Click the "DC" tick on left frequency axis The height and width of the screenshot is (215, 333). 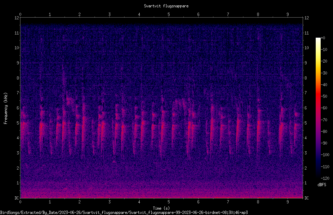click(x=17, y=198)
